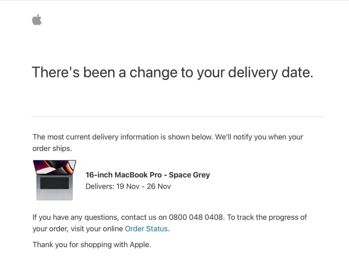
Task: Click the MacBook screen in product image
Action: pos(54,168)
